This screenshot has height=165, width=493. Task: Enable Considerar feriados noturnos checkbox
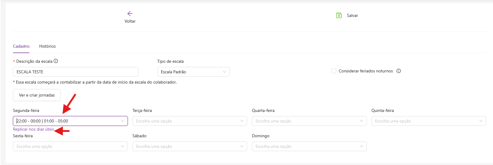(x=334, y=71)
